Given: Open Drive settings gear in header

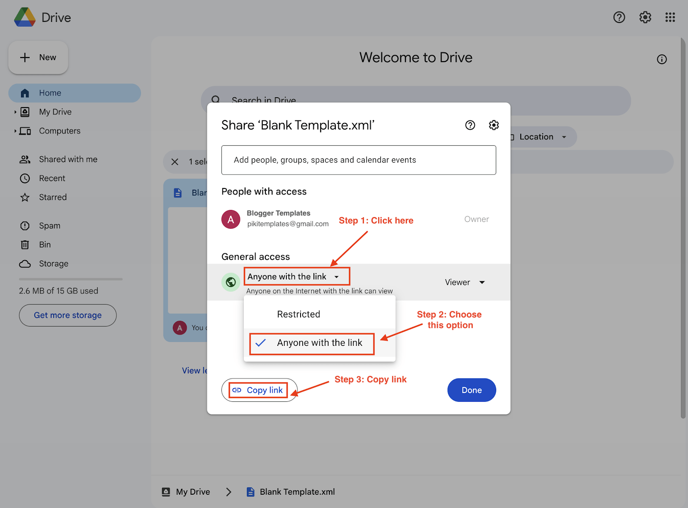Looking at the screenshot, I should [x=645, y=17].
